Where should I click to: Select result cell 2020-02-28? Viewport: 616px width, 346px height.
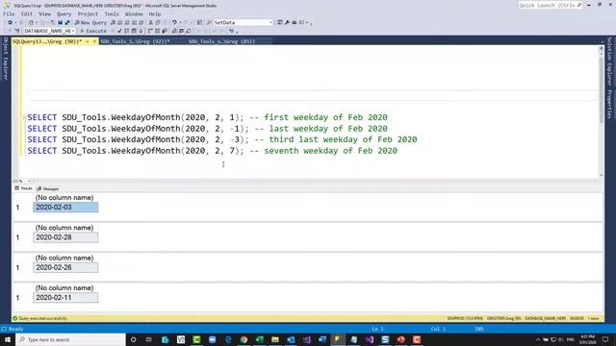pyautogui.click(x=65, y=237)
